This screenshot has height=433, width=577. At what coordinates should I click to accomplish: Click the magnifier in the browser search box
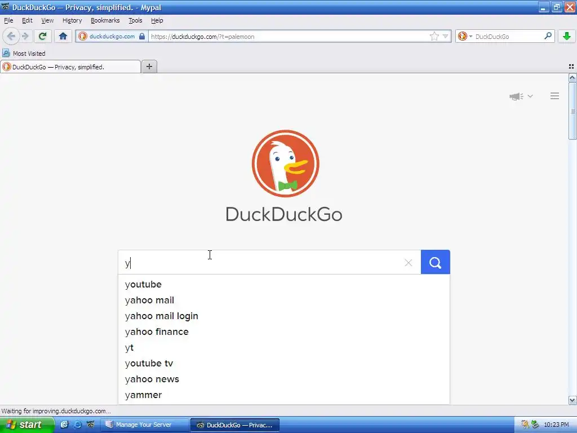pyautogui.click(x=548, y=36)
